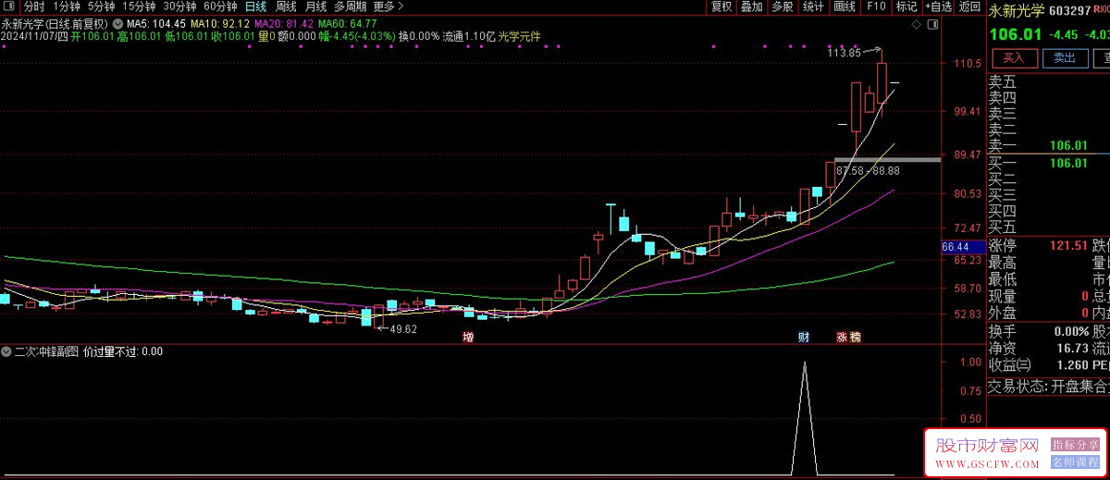This screenshot has height=480, width=1110.
Task: Click the 买一 price 106.01
Action: point(1067,163)
